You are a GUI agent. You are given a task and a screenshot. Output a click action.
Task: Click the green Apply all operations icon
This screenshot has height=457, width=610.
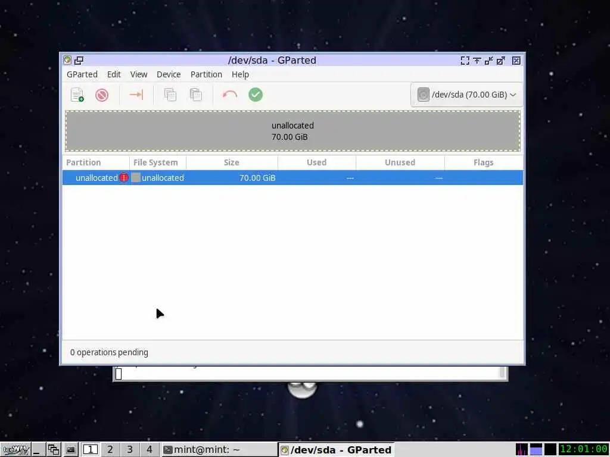point(256,95)
